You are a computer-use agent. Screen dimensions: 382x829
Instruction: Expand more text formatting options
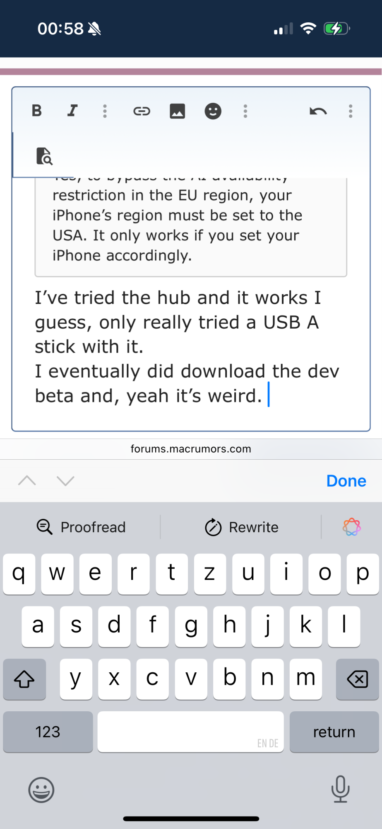(x=105, y=111)
